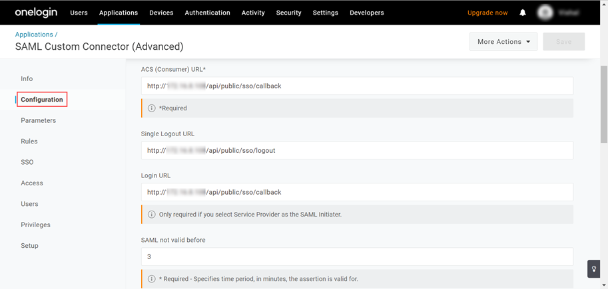Select the SSO sidebar tab
608x289 pixels.
click(27, 162)
